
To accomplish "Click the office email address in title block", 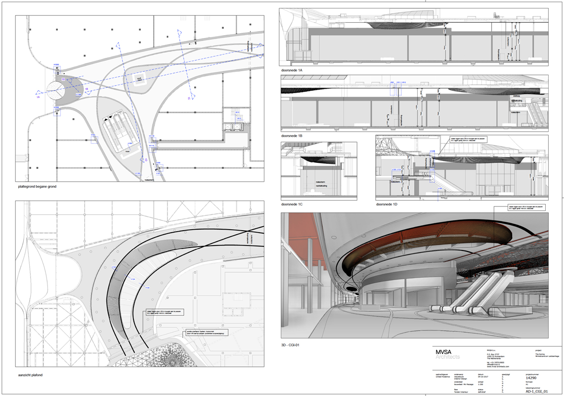I will coord(494,364).
